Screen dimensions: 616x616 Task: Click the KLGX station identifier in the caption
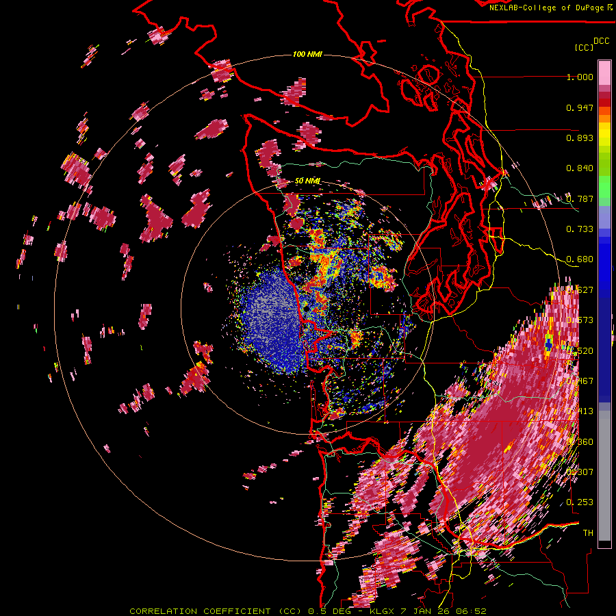click(x=383, y=611)
